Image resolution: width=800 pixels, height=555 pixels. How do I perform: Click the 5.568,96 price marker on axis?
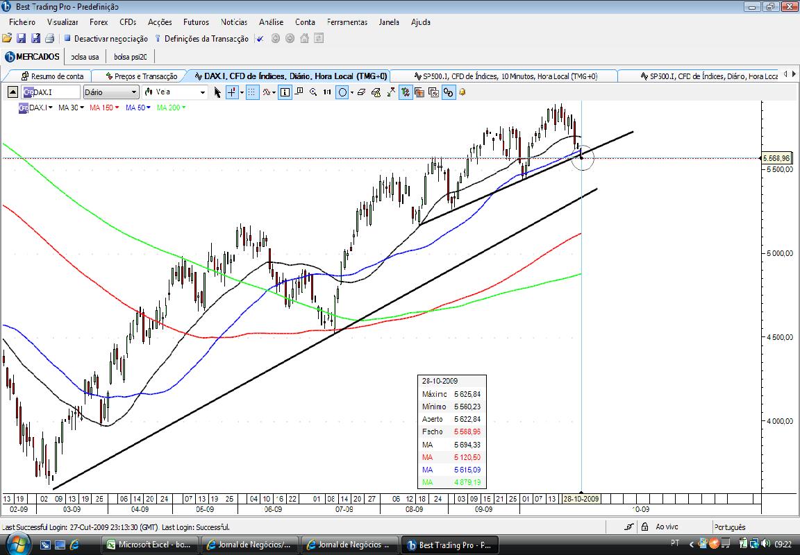point(776,158)
